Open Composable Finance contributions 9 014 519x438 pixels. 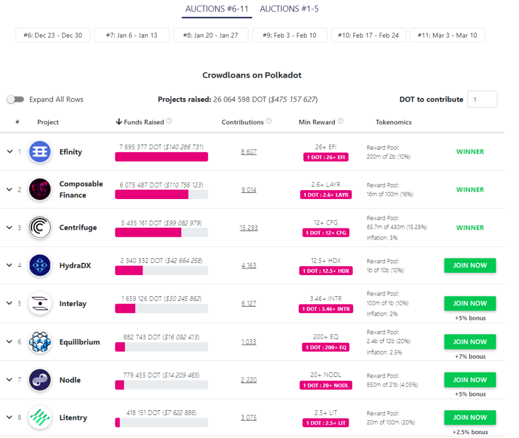pos(248,190)
